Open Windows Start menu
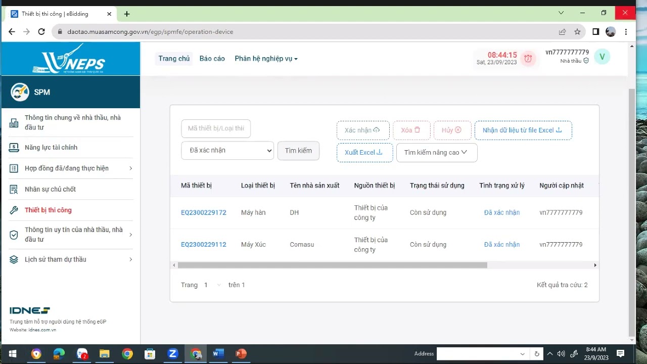This screenshot has width=647, height=364. 12,353
